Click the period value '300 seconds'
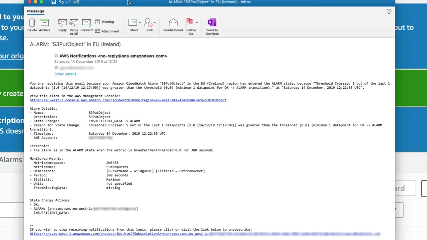 [x=117, y=175]
